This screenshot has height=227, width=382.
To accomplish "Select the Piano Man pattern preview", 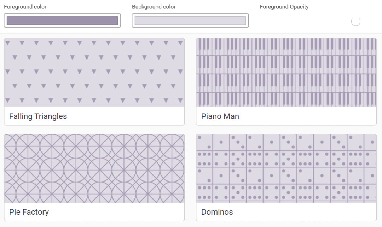I will (x=286, y=73).
